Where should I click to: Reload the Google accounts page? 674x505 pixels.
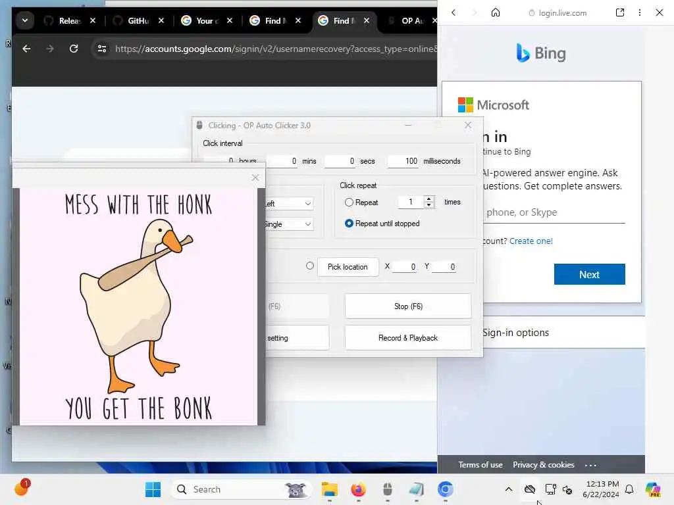click(x=74, y=49)
